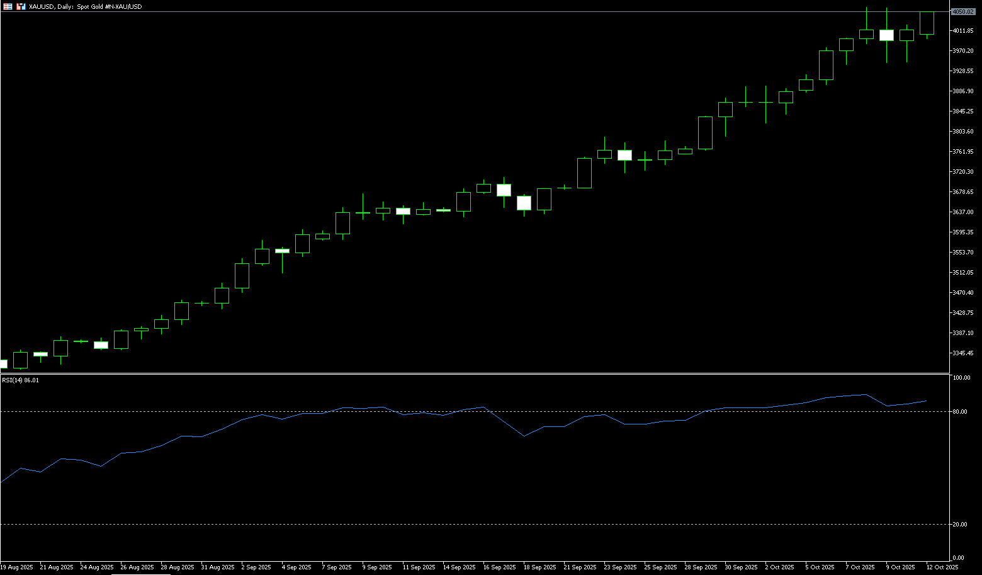Select the RSI(14) 86.01 indicator label
982x575 pixels.
click(20, 380)
